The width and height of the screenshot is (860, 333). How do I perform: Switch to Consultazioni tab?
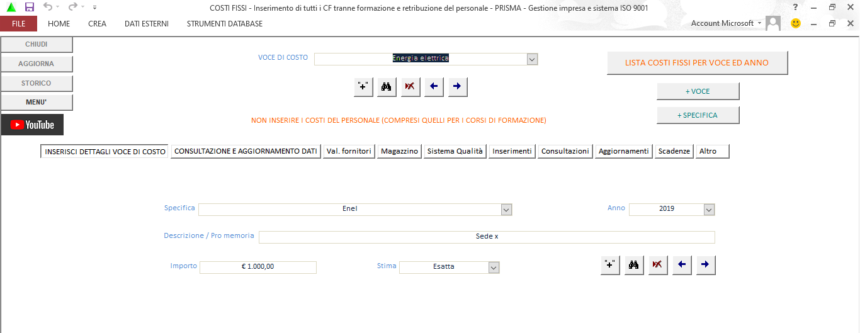[x=565, y=151]
